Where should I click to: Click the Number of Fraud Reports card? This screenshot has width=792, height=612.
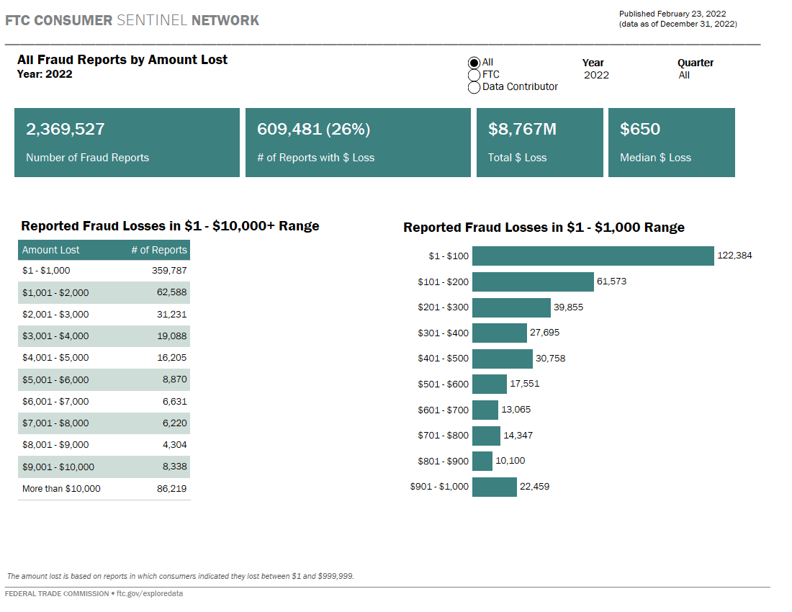(127, 142)
